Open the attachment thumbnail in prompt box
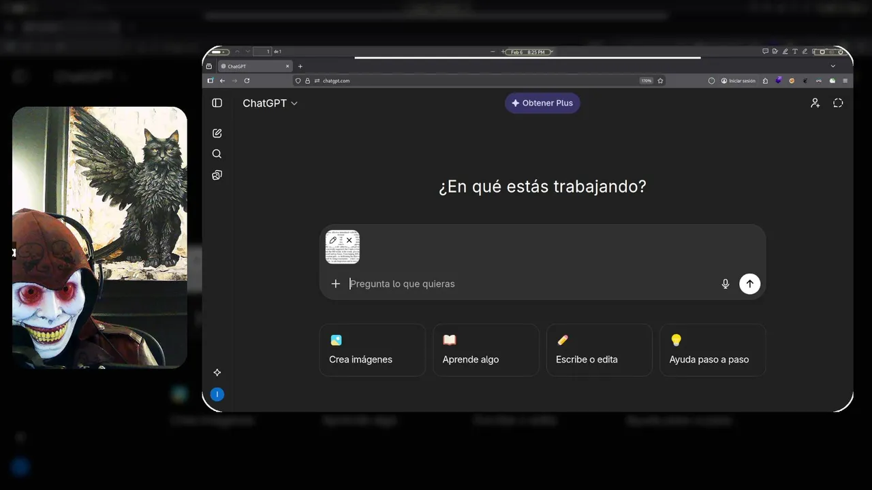 (343, 247)
